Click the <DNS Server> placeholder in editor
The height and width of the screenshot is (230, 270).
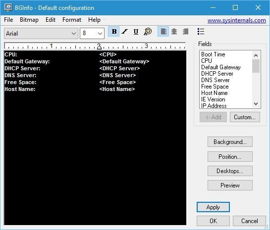coord(117,75)
